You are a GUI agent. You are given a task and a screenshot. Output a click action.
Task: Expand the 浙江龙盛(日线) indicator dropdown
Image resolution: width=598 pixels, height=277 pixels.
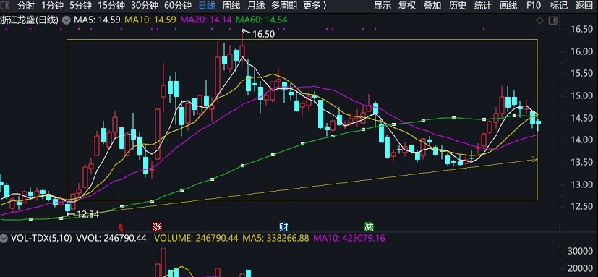click(x=67, y=20)
